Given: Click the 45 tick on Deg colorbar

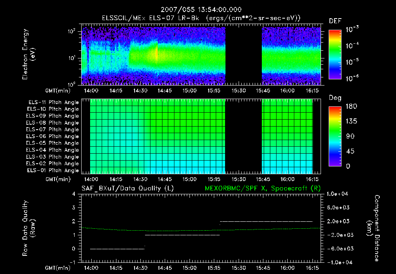Looking at the screenshot, I should click(350, 151).
